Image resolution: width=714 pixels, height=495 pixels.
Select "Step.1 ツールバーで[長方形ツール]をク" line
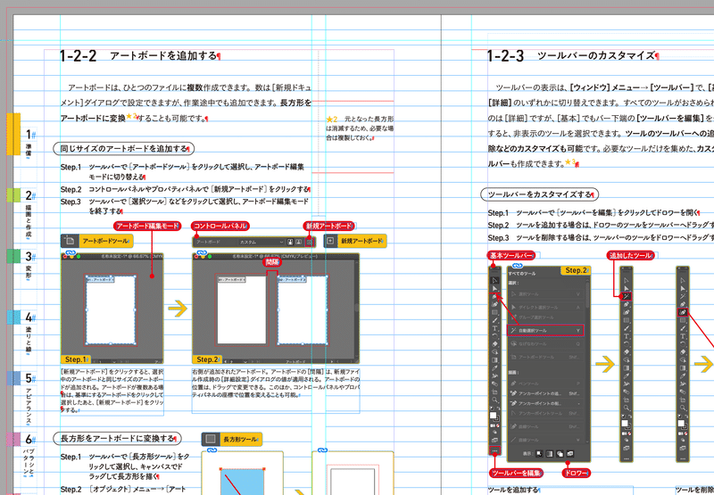click(125, 466)
